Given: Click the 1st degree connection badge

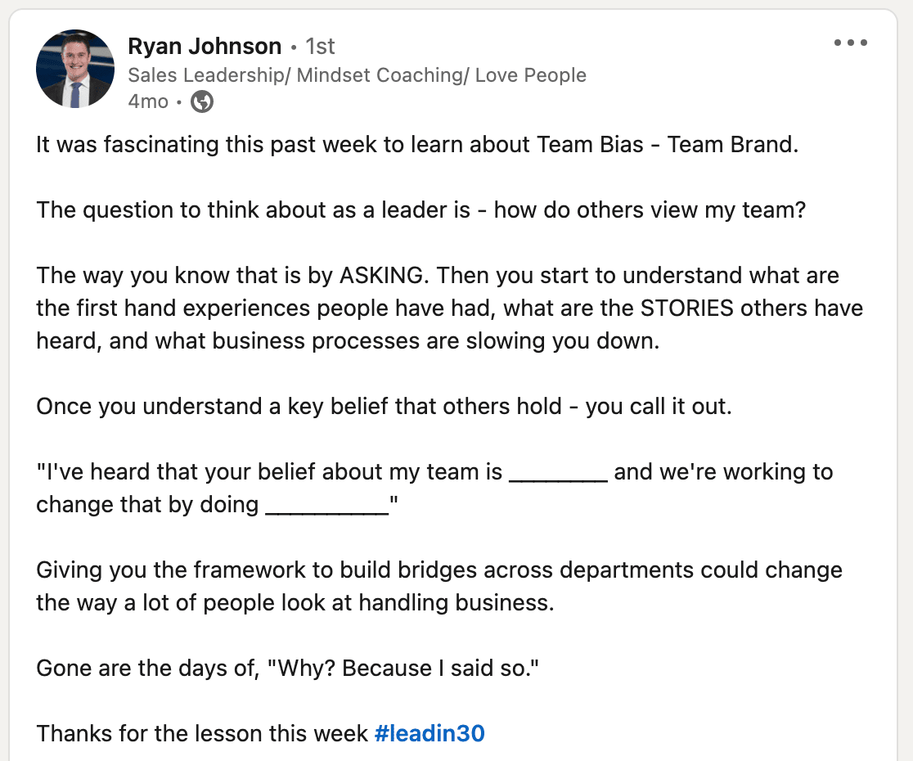Looking at the screenshot, I should coord(320,46).
